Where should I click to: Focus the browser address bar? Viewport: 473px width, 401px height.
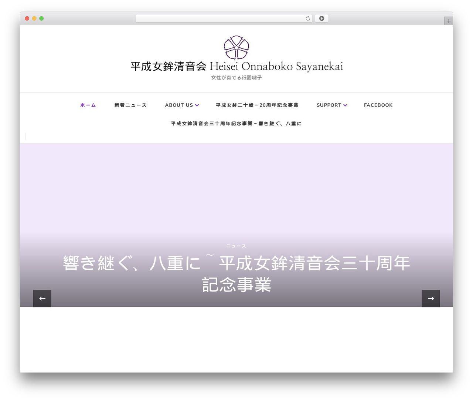[x=224, y=18]
